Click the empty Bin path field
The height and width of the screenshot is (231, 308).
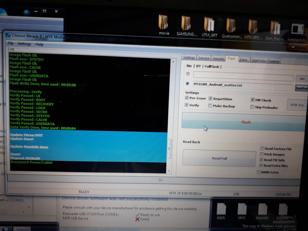(x=243, y=76)
